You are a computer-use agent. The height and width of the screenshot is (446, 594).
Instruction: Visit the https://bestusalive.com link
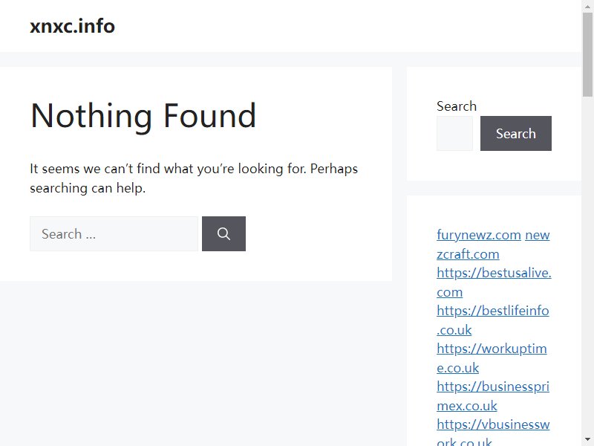tap(494, 282)
